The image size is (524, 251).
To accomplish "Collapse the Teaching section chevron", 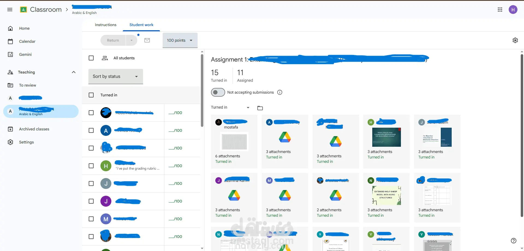I will pyautogui.click(x=73, y=72).
